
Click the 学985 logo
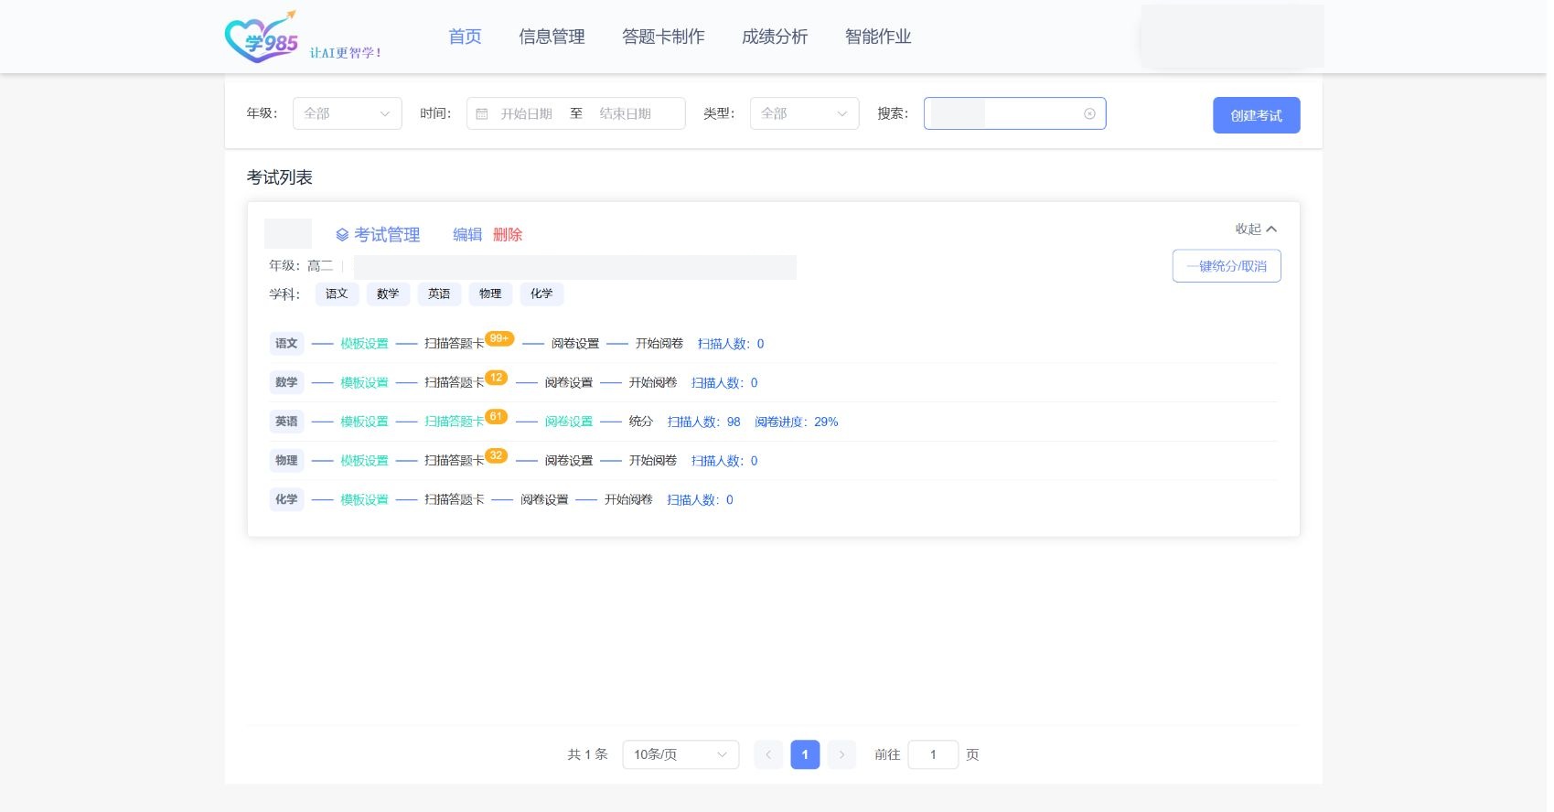(x=263, y=37)
